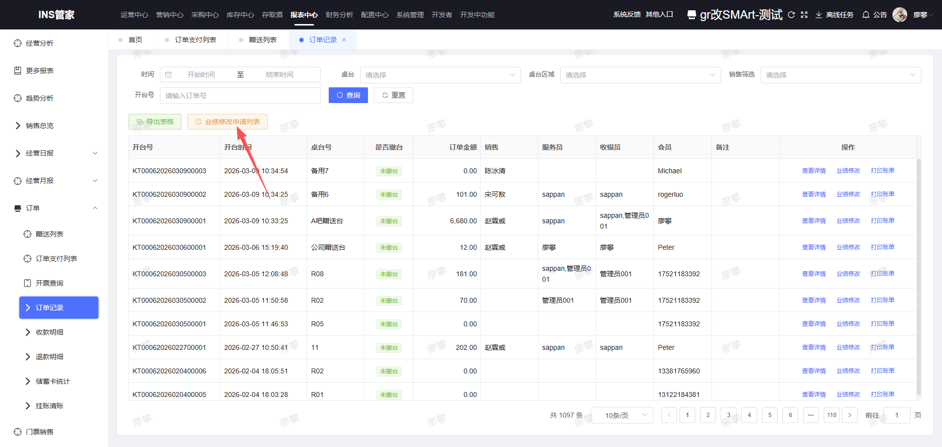Screen dimensions: 942x447
Task: Go to the next page arrow
Action: click(x=850, y=415)
